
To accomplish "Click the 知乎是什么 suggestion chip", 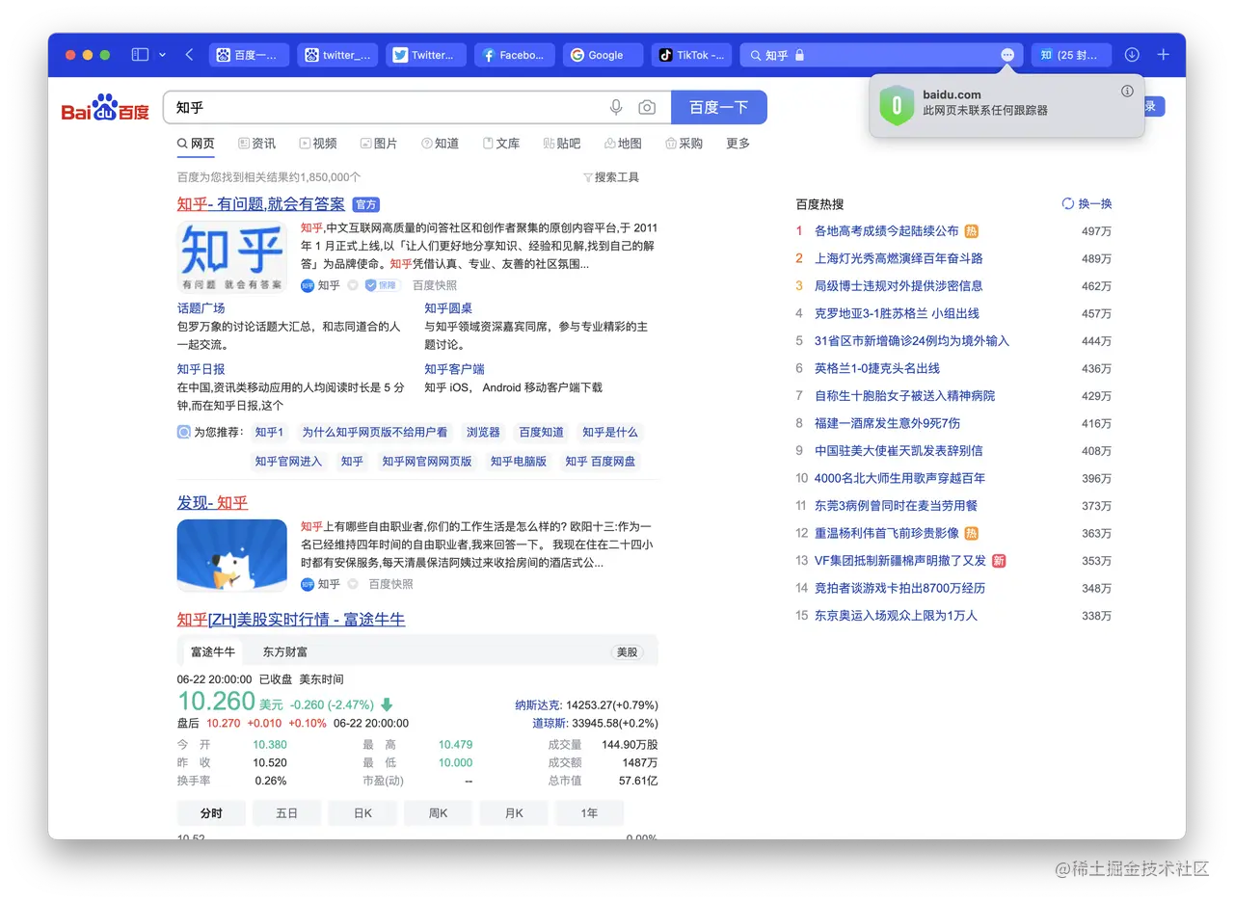I will point(610,433).
